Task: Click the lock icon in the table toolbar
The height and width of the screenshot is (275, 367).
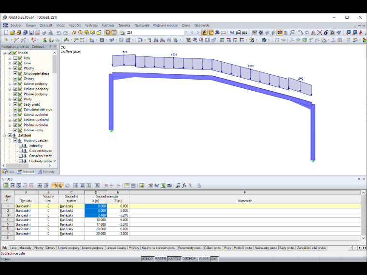Action: click(199, 186)
